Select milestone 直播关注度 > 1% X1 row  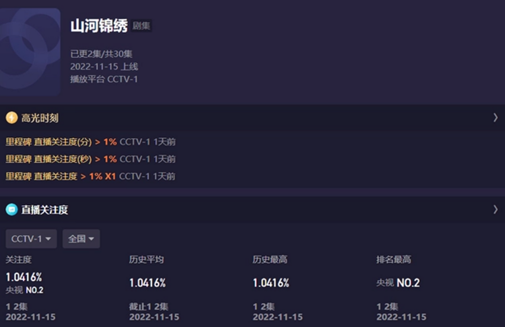90,176
